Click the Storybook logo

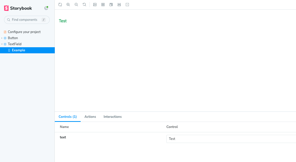click(x=18, y=8)
